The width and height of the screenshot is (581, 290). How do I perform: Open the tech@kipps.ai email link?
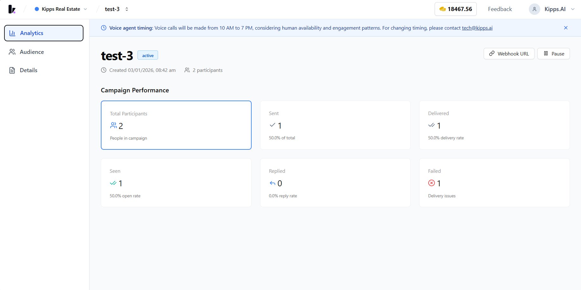(477, 28)
